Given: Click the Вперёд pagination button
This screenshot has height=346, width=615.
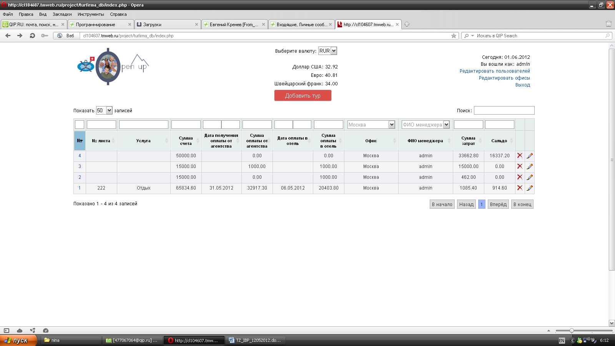Looking at the screenshot, I should click(498, 205).
